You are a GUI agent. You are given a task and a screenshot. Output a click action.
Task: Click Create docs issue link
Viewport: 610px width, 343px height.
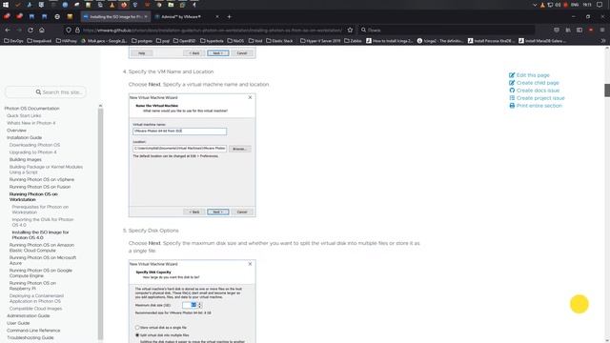point(534,91)
